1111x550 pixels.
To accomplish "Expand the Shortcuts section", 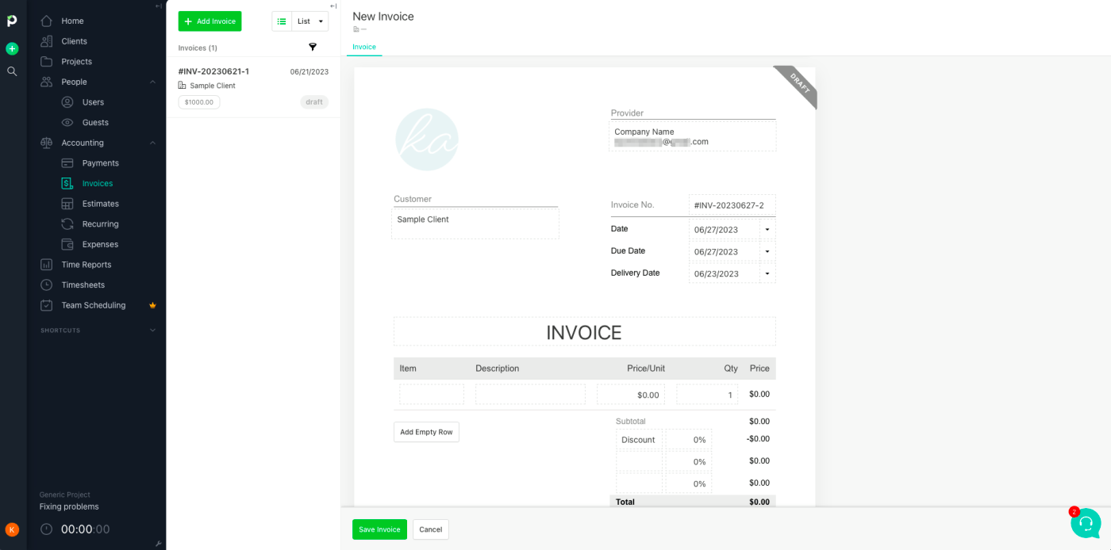I will [x=153, y=330].
